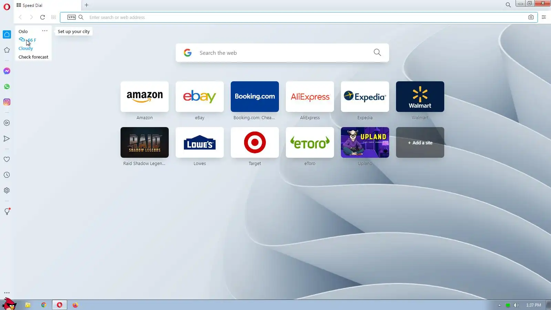Open eBay speed dial tile
The image size is (551, 310).
point(200,96)
